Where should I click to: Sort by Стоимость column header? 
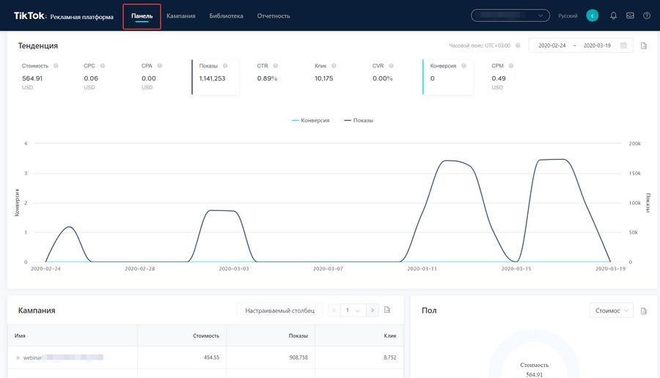click(x=206, y=336)
